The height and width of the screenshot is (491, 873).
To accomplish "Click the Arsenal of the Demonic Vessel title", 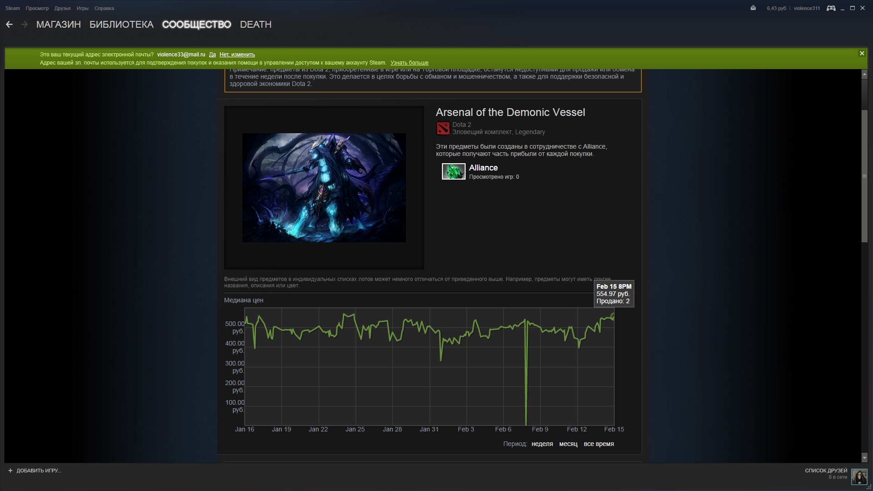I will (x=510, y=112).
